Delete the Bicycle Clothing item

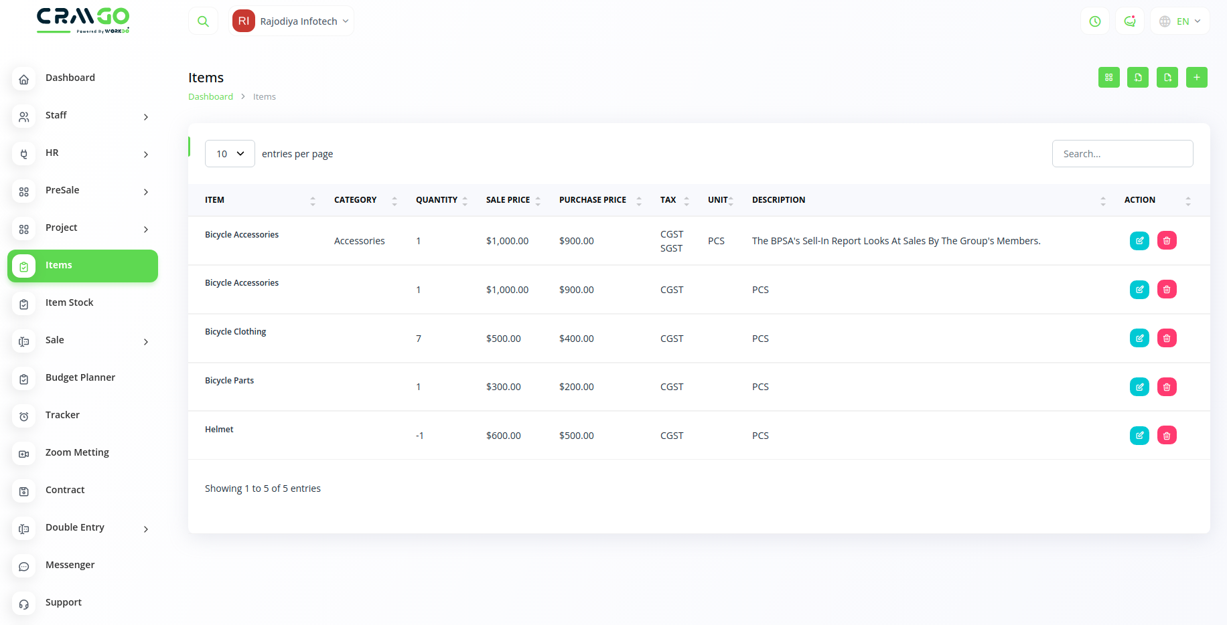tap(1167, 339)
